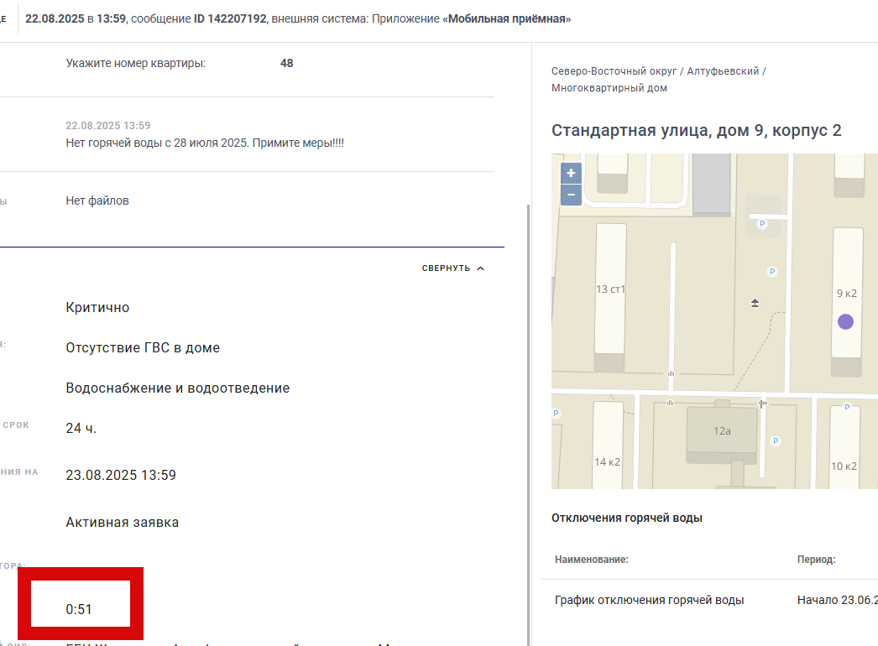Screen dimensions: 878x646
Task: Click the chevron arrow next to СВЕРНУТЬ
Action: [x=480, y=268]
